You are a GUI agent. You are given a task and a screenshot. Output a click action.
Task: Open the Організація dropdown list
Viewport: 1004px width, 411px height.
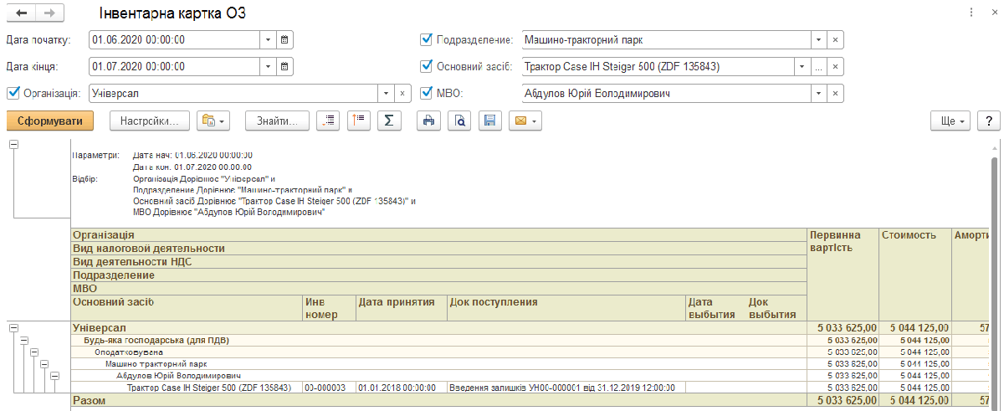pyautogui.click(x=387, y=94)
